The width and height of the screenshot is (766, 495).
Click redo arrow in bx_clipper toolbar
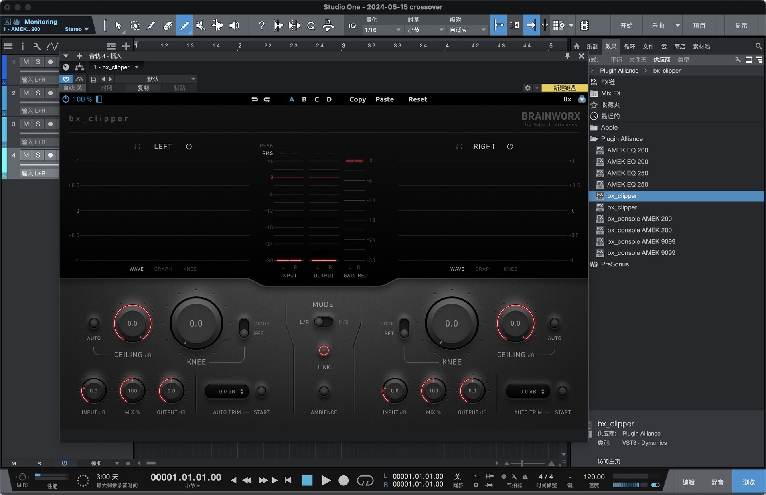pos(267,99)
